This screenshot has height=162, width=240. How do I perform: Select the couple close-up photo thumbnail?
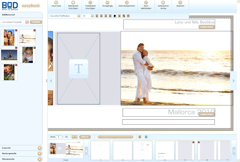coord(9,38)
